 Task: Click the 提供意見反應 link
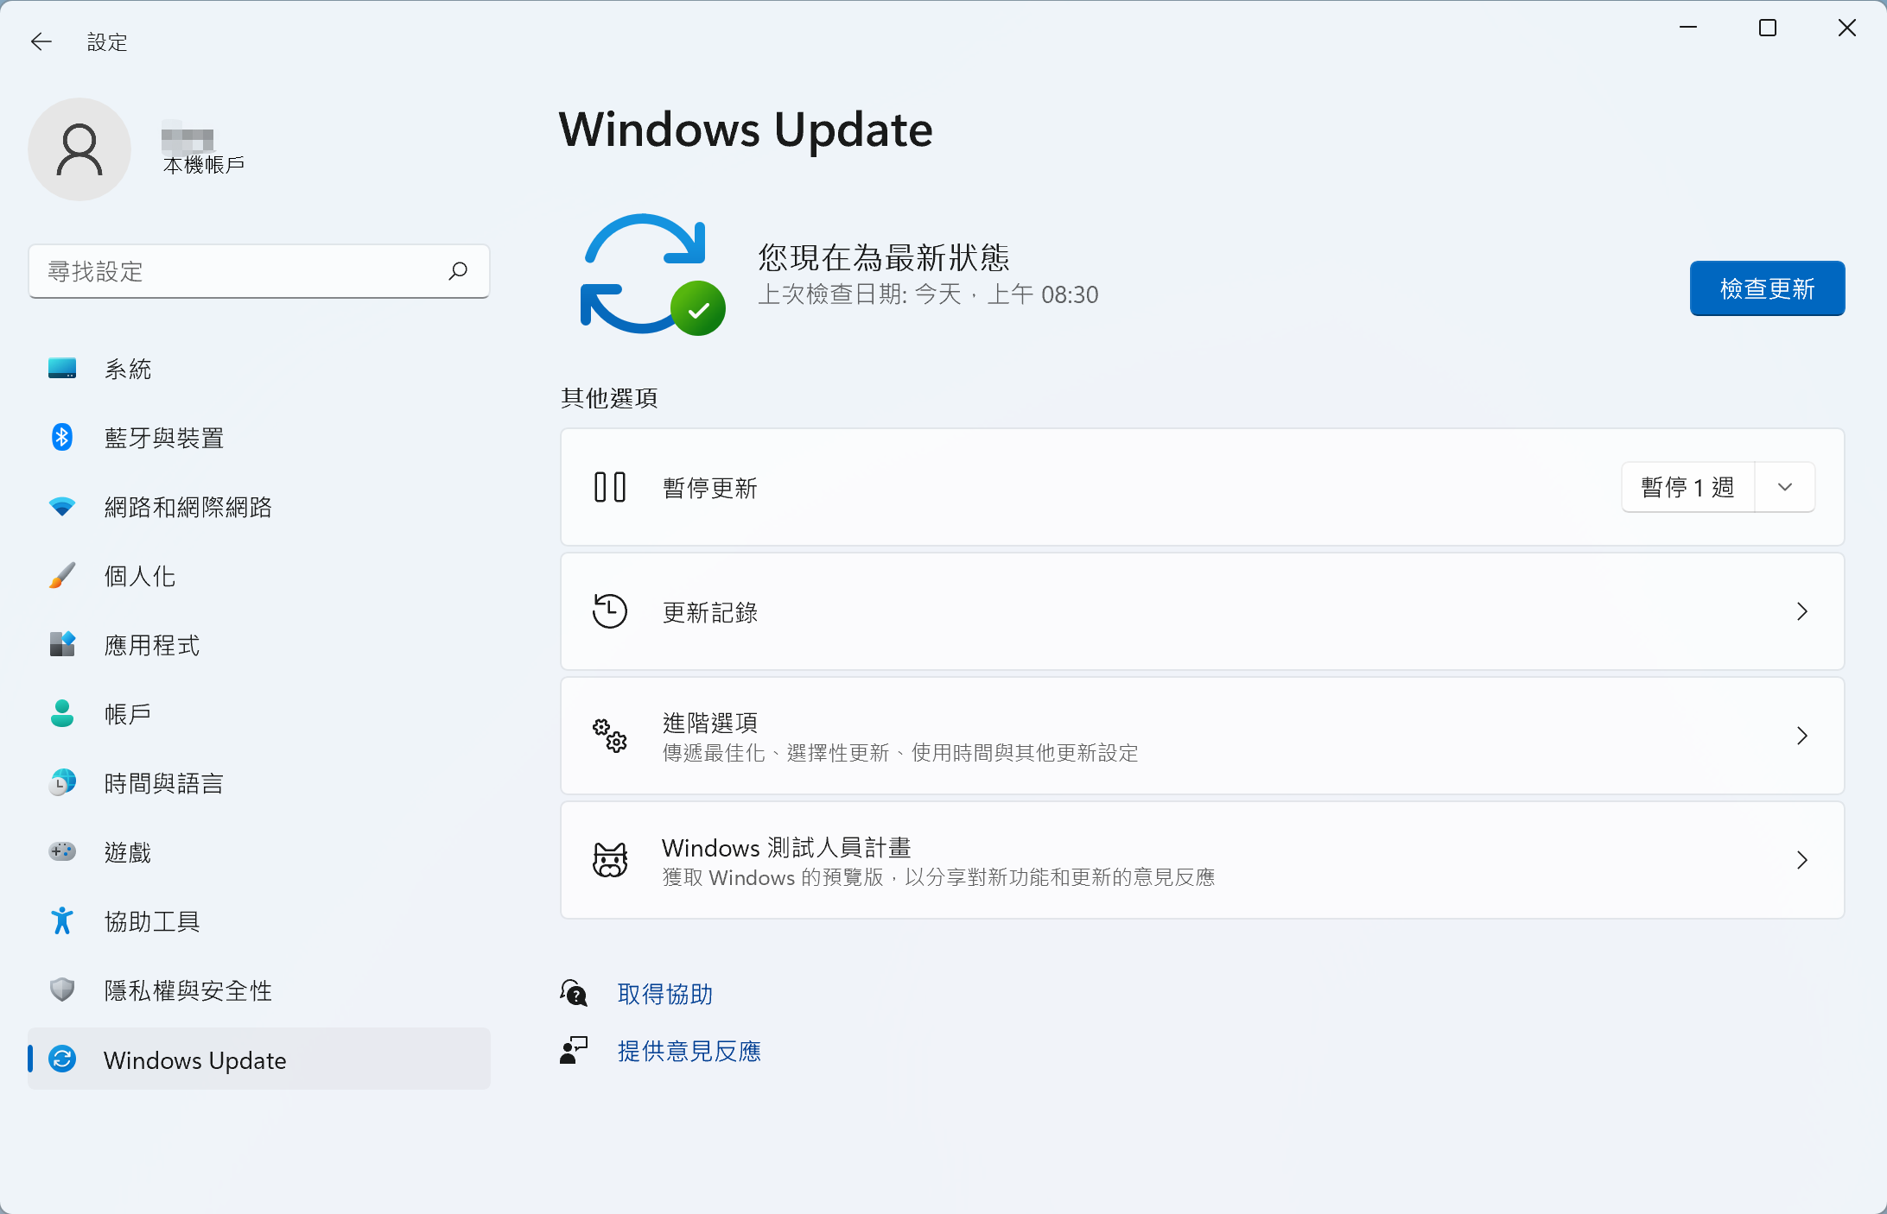click(689, 1051)
